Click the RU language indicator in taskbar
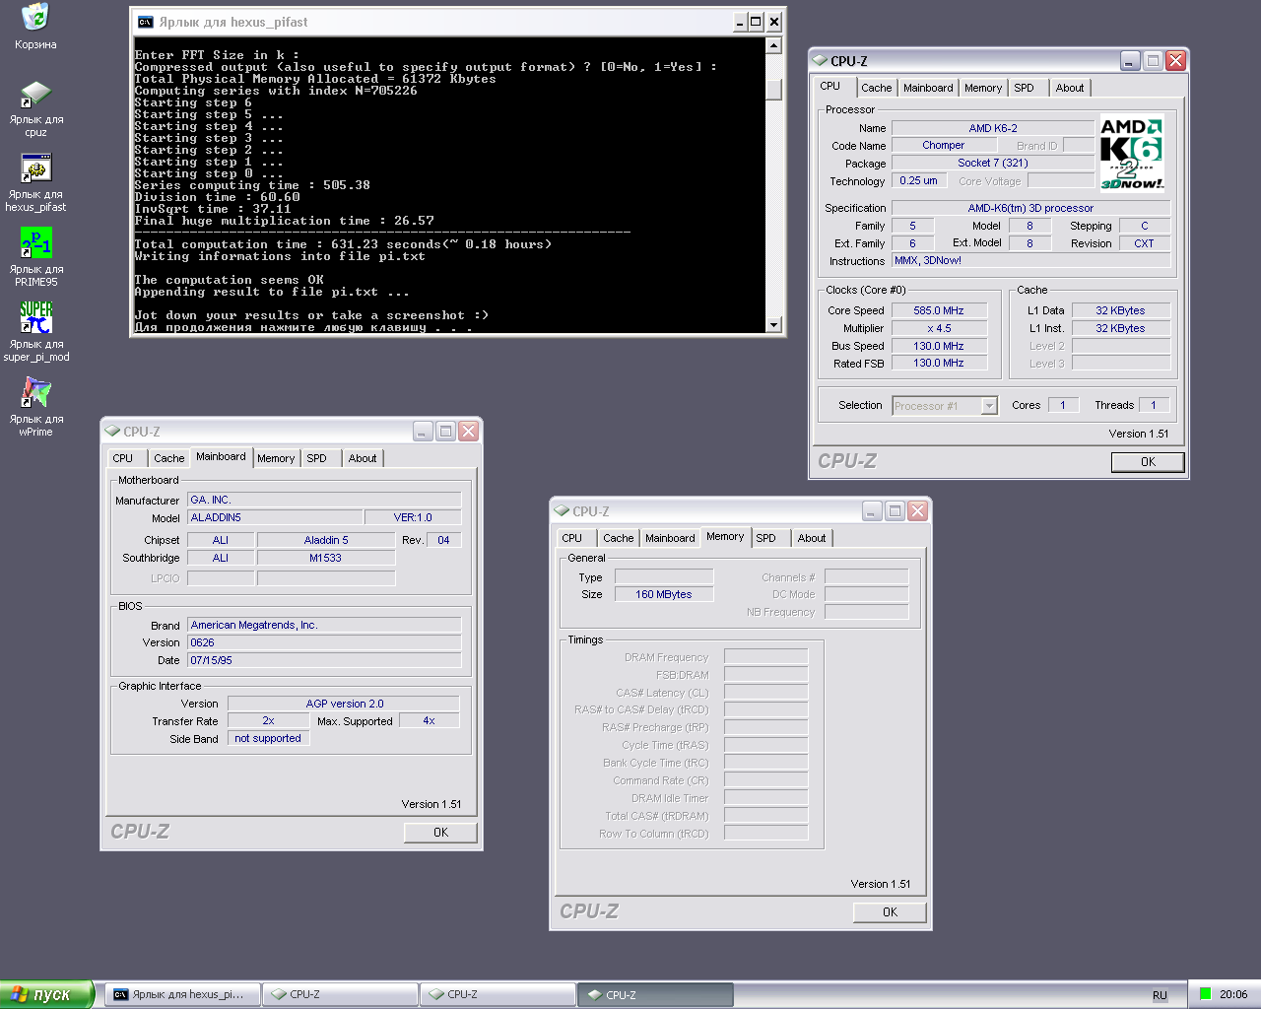1261x1009 pixels. coord(1160,995)
